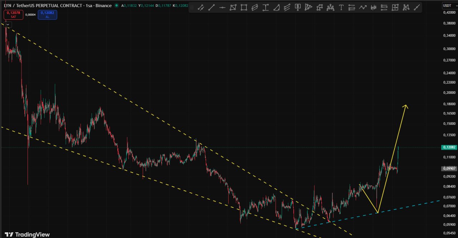Select the horizontal line tool

[x=222, y=7]
